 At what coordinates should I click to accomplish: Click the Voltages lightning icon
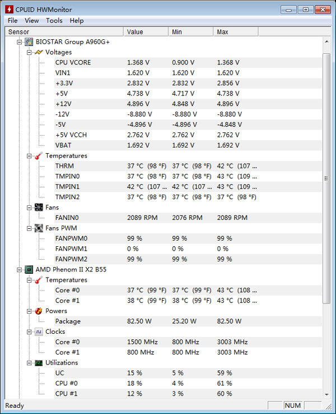(x=39, y=52)
